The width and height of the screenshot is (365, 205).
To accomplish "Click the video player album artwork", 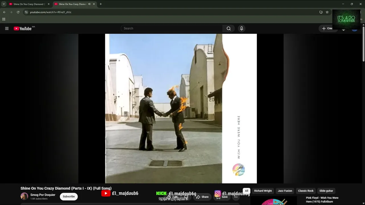I will [181, 108].
